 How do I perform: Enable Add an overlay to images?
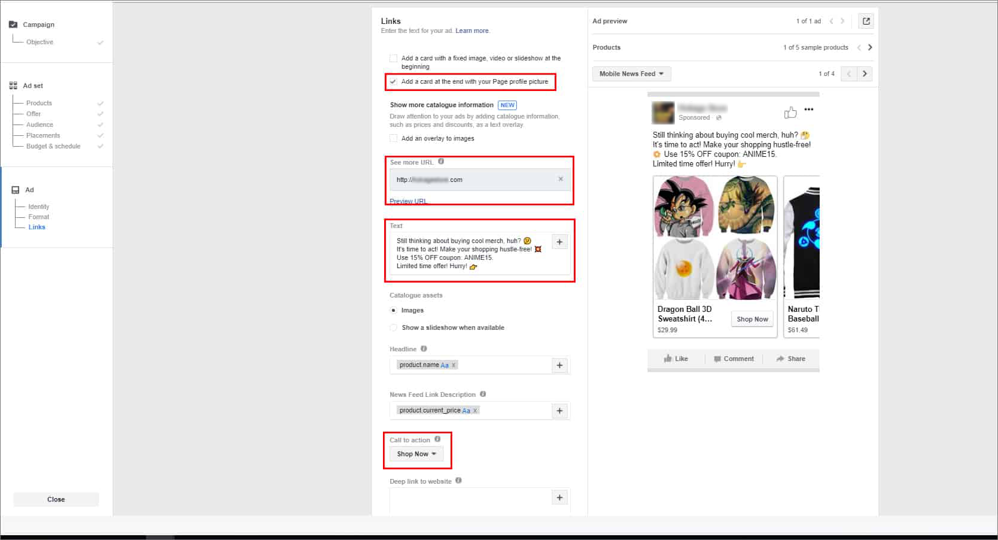393,138
